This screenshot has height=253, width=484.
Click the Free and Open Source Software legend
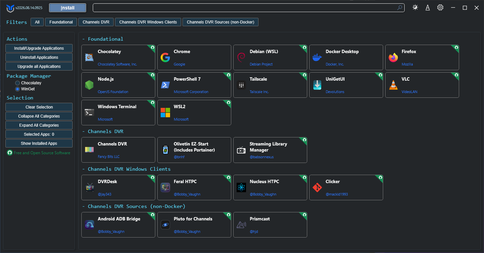click(39, 153)
